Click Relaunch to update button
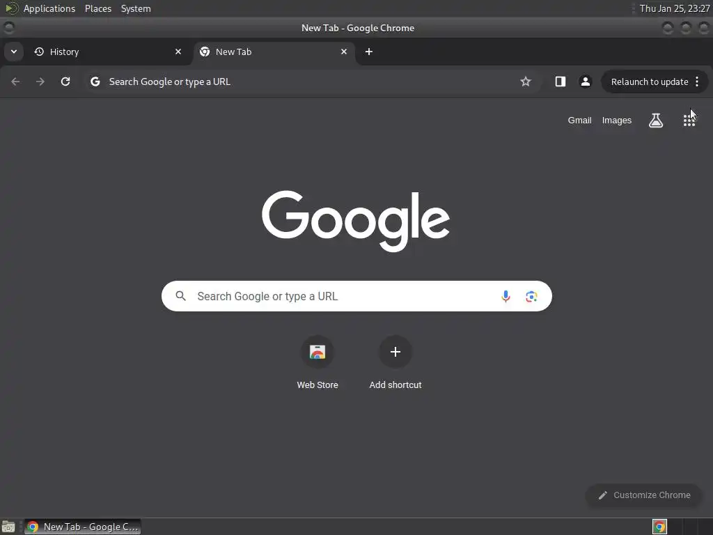This screenshot has width=713, height=535. (650, 82)
